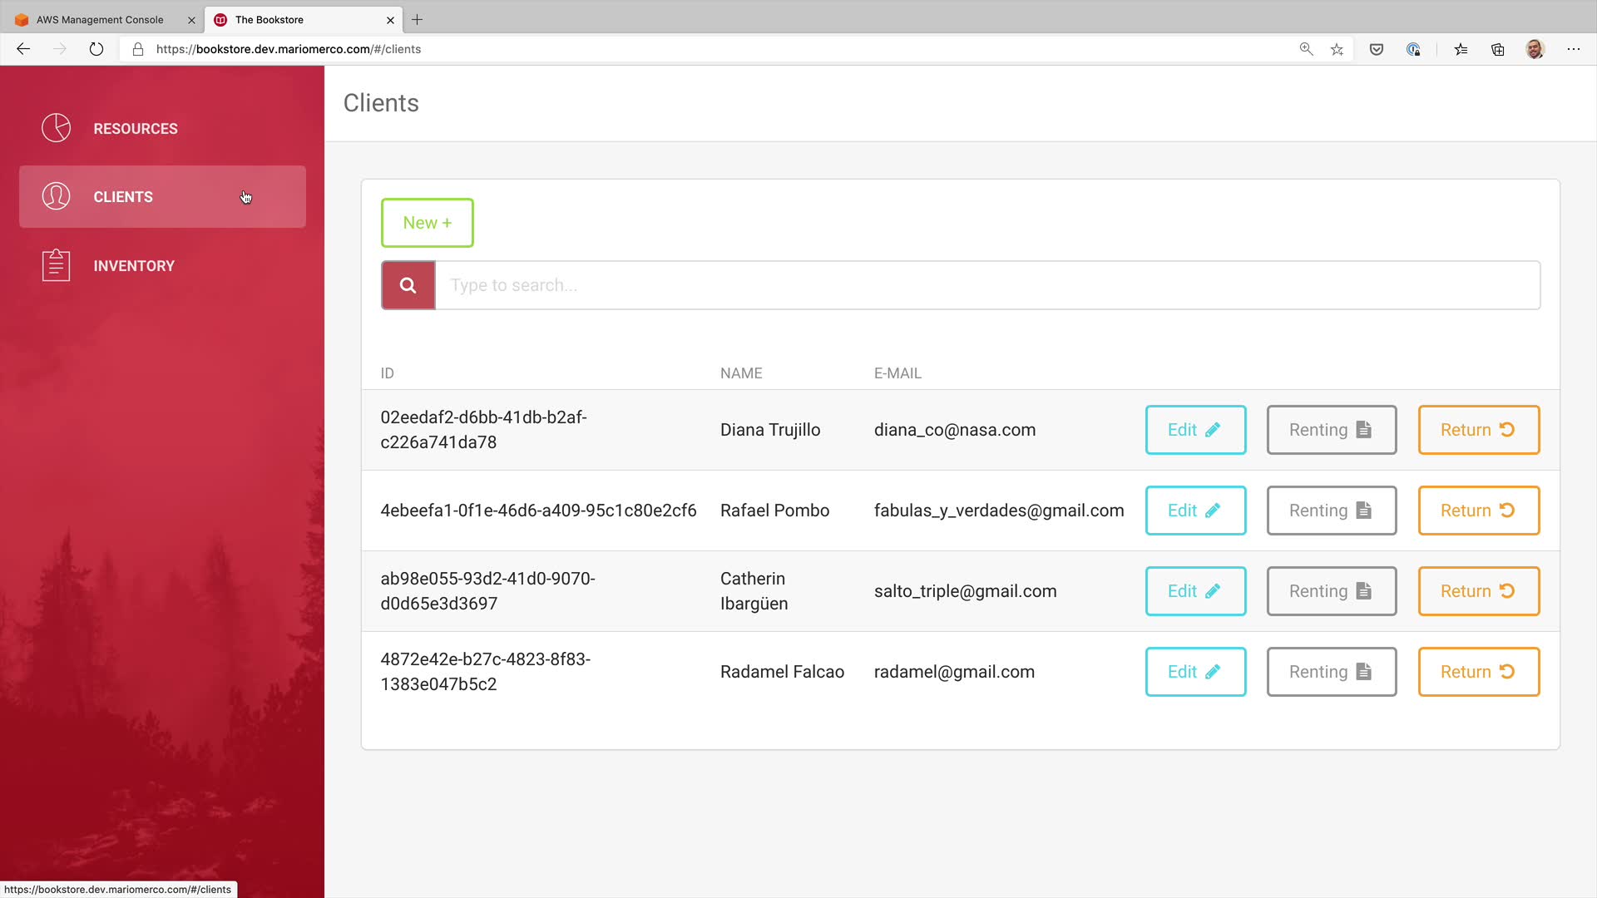Open browser collections icon
The width and height of the screenshot is (1597, 898).
click(x=1498, y=49)
